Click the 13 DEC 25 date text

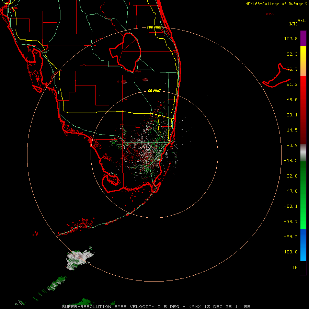[218, 307]
